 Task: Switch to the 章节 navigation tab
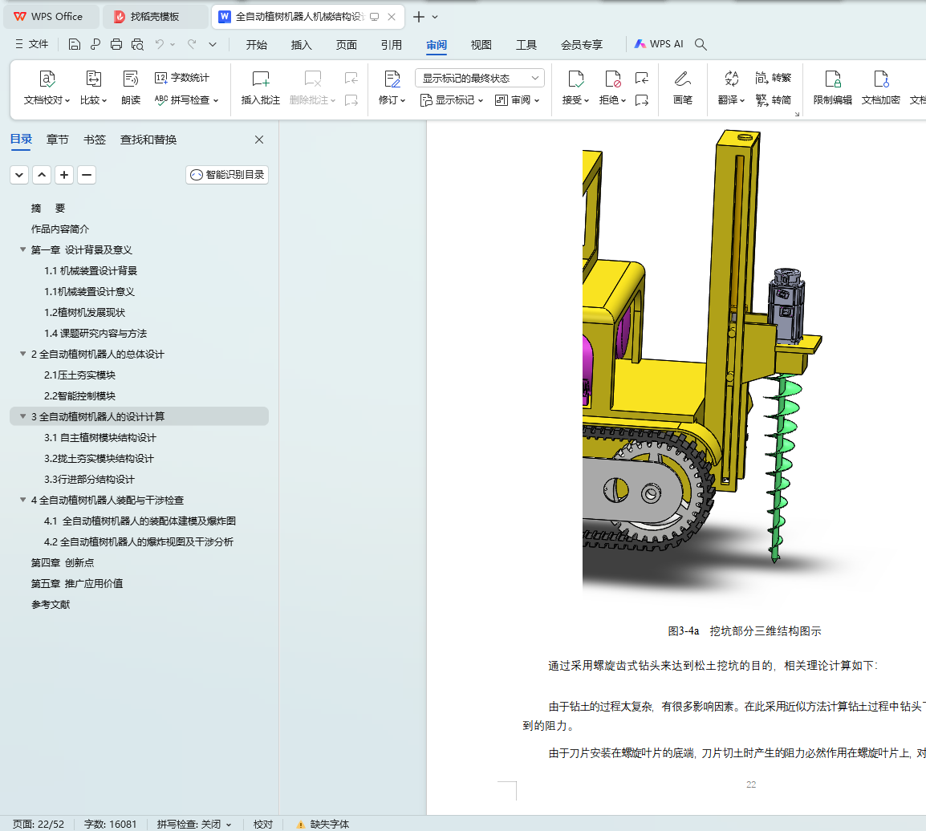(x=57, y=140)
